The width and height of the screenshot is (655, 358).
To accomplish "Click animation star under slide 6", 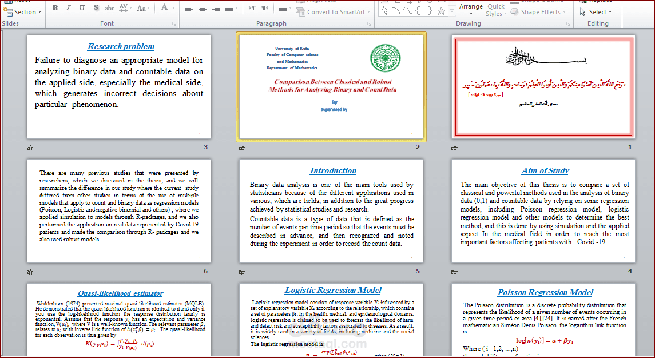I will tap(30, 272).
